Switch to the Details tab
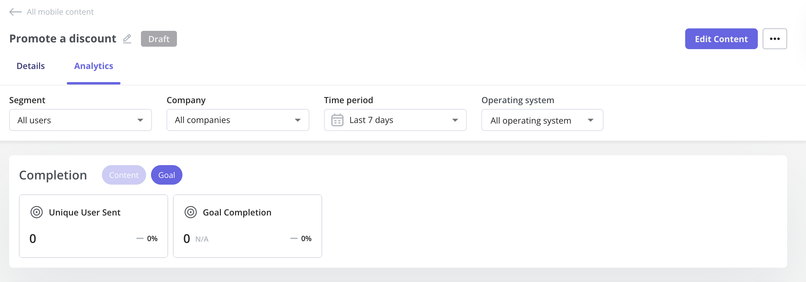Image resolution: width=806 pixels, height=282 pixels. [31, 66]
